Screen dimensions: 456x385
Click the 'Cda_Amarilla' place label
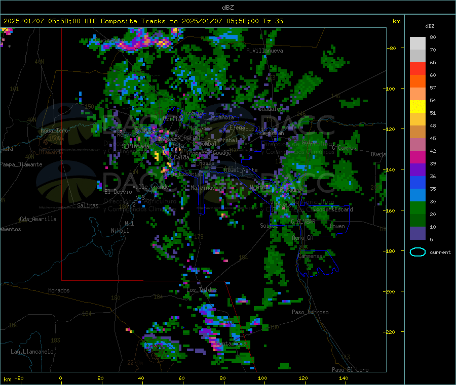point(38,219)
